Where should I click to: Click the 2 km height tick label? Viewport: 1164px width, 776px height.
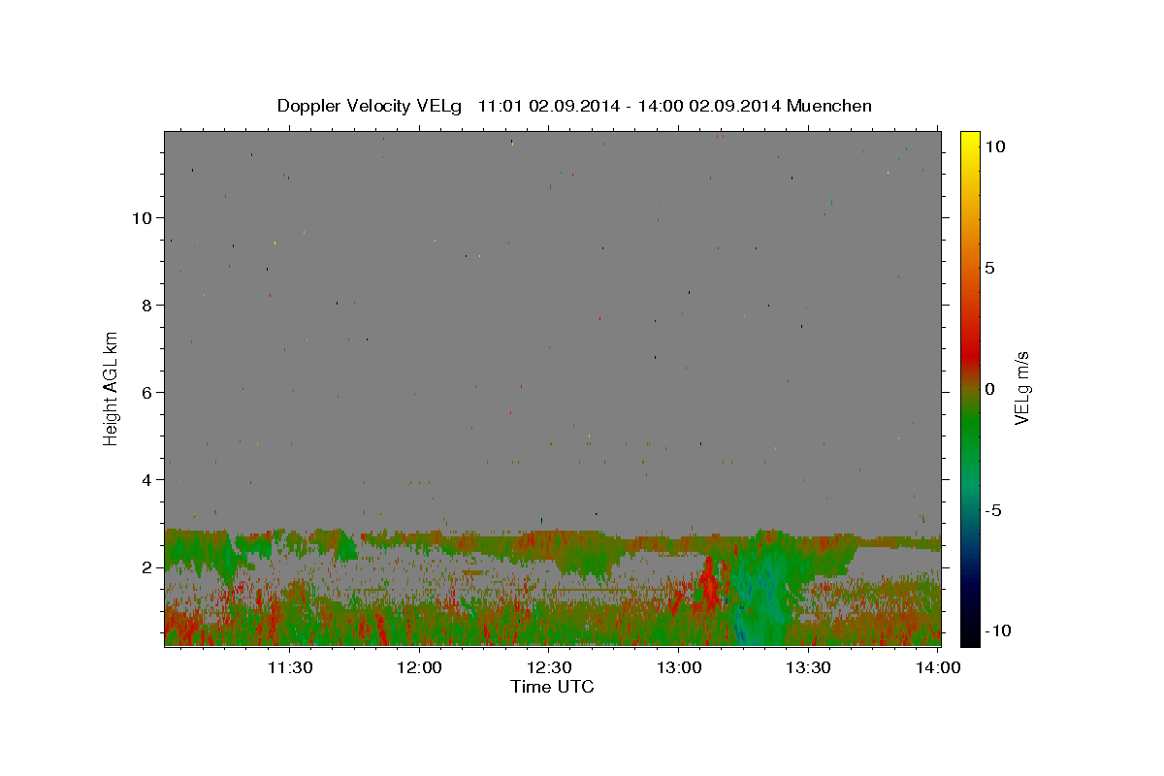coord(147,567)
